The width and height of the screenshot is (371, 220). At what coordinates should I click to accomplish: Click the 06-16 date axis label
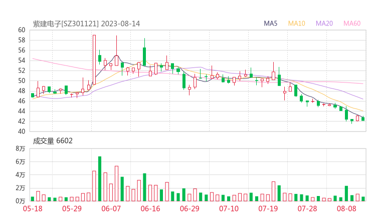click(150, 208)
